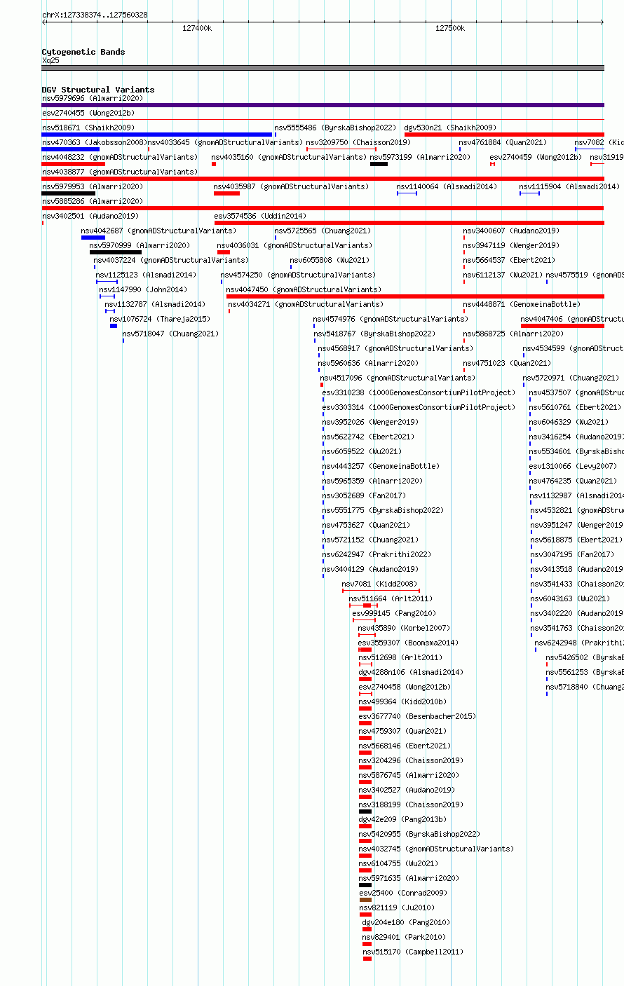Select esv3559307 (Boomsma2014) label

pos(408,643)
